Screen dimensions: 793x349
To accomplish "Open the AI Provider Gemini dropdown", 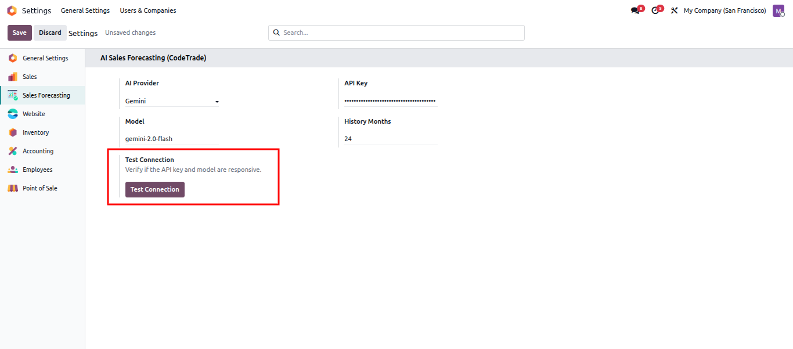I will [x=172, y=101].
